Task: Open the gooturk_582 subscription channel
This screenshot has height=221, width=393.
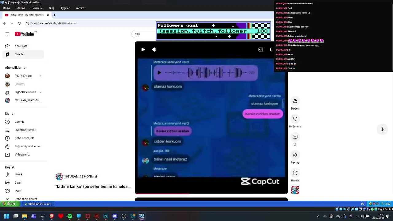Action: (23, 92)
